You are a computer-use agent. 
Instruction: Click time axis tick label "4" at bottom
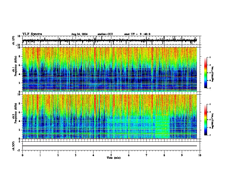click(93, 155)
